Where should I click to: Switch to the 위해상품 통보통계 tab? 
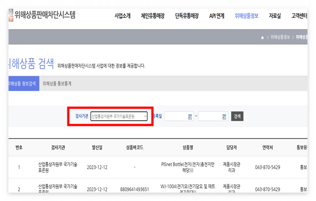57,84
